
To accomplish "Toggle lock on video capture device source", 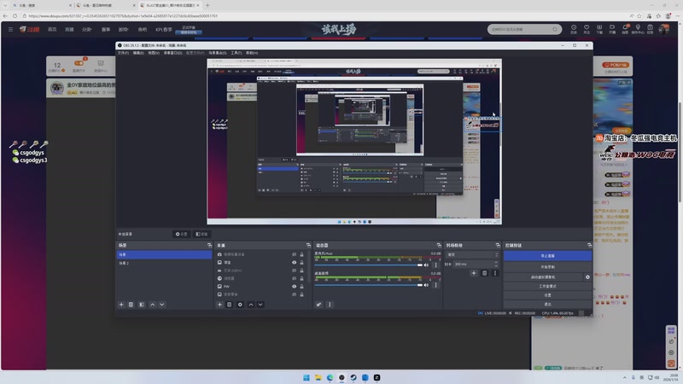I will pos(301,254).
